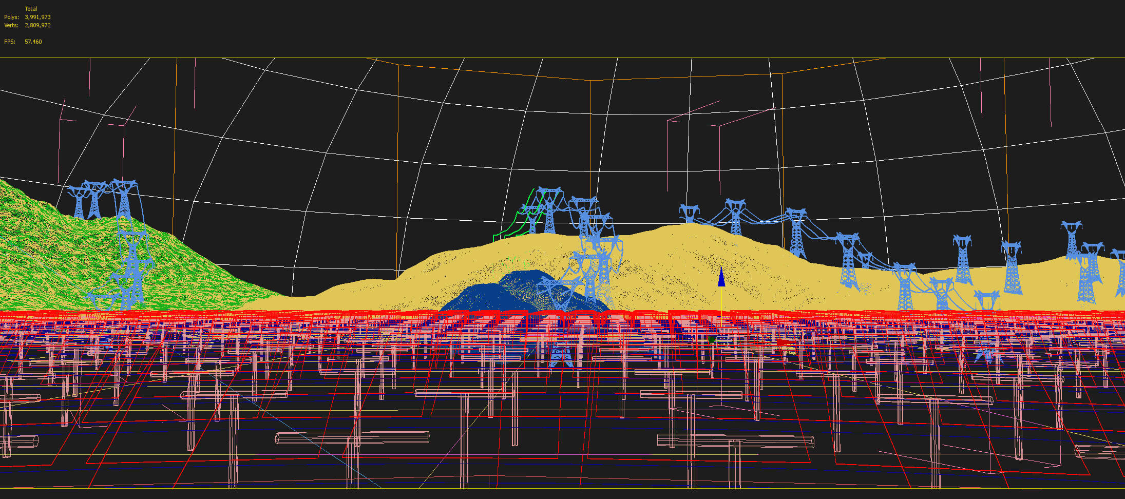Viewport: 1125px width, 499px height.
Task: Click the frame rate value 57.460
Action: click(x=33, y=42)
